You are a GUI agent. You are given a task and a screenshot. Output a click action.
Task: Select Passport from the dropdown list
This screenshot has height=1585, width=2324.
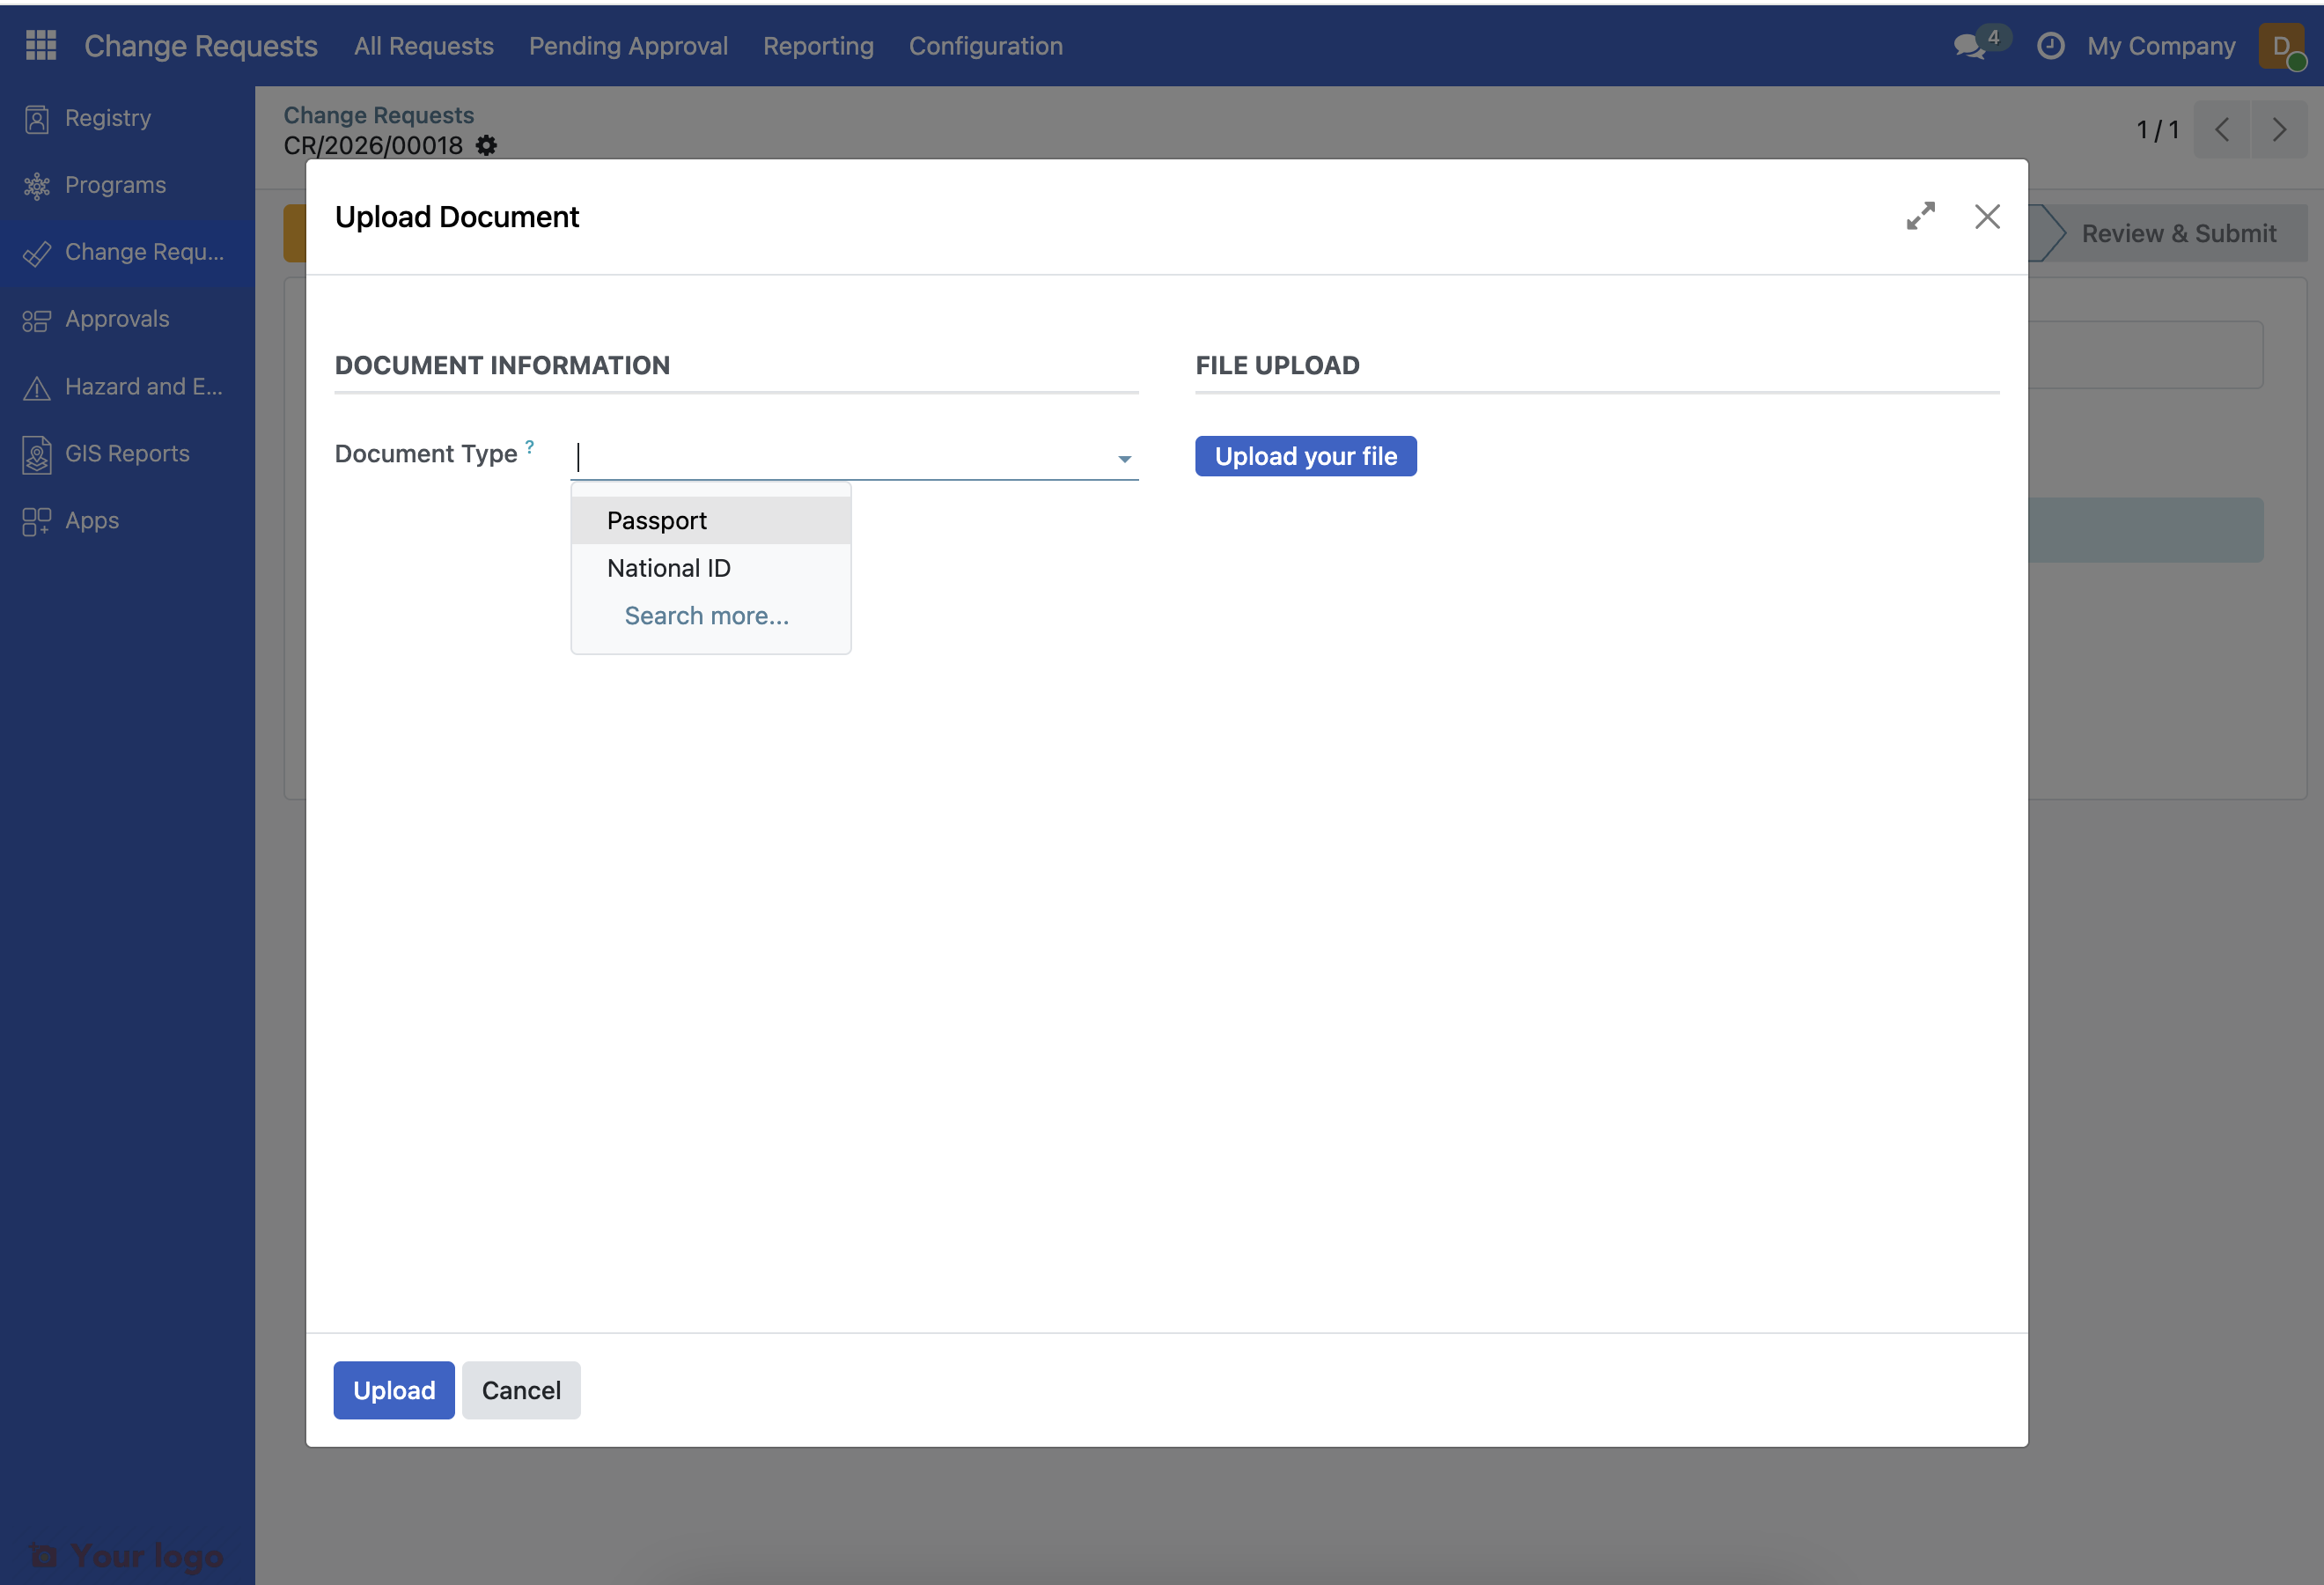[x=711, y=520]
